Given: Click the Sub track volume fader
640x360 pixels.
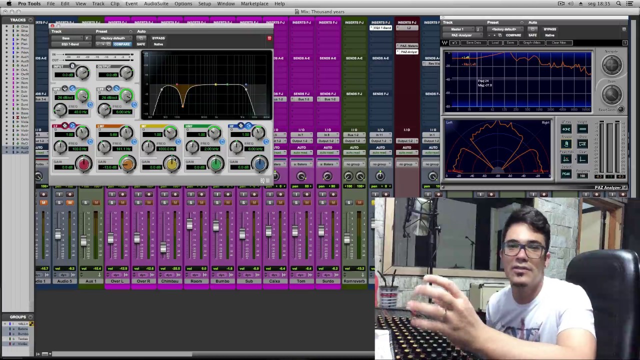Looking at the screenshot, I should 242,233.
